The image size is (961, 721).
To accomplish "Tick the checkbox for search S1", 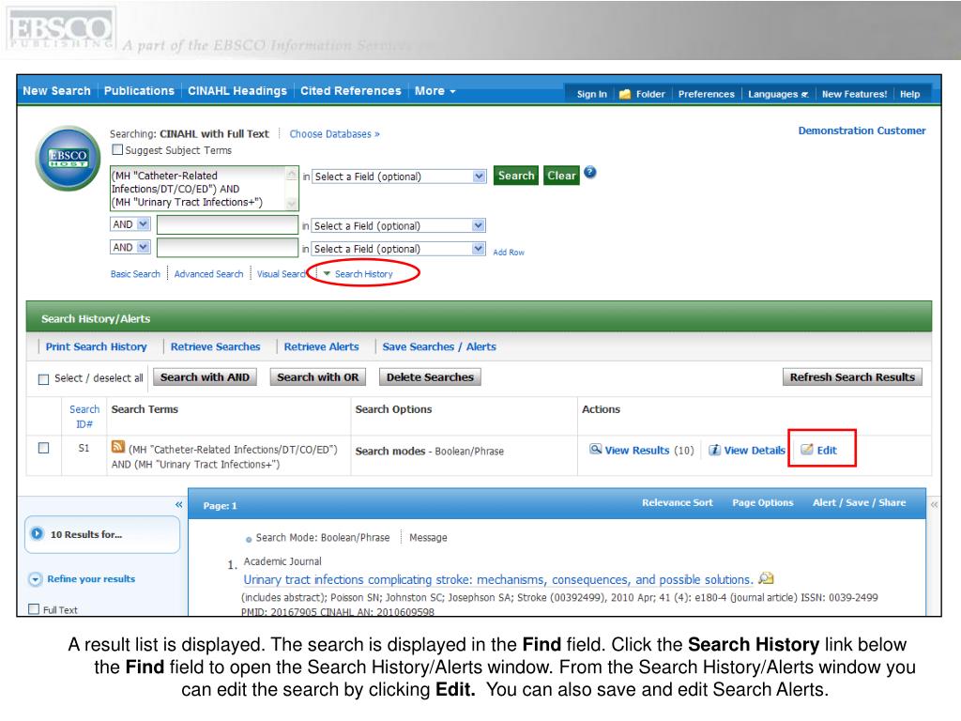I will click(x=43, y=450).
